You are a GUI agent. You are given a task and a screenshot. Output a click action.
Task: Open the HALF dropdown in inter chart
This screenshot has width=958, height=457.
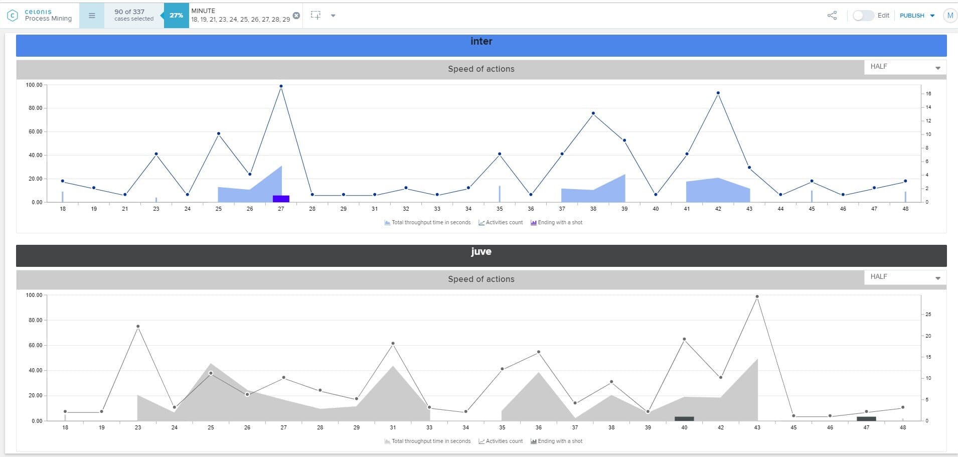(x=905, y=67)
